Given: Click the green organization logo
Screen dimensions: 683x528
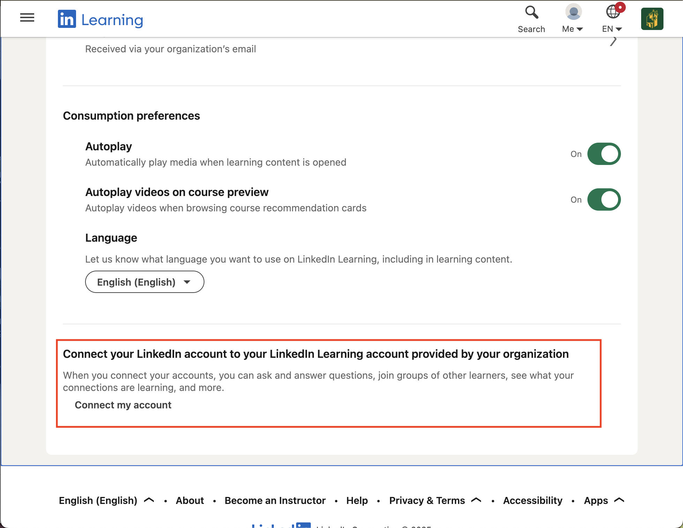Looking at the screenshot, I should point(652,19).
